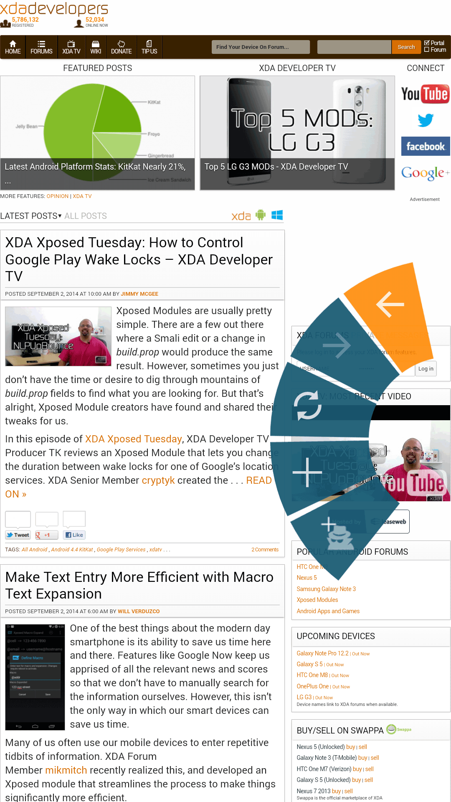Select DONATE in the navigation bar
The image size is (451, 802).
point(121,47)
